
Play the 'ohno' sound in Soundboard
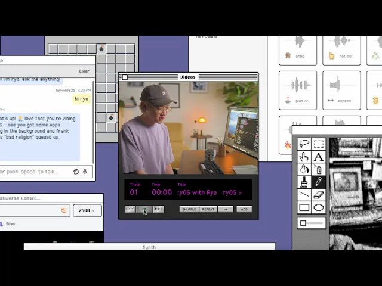click(x=298, y=50)
